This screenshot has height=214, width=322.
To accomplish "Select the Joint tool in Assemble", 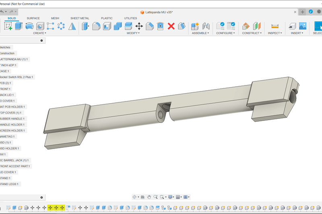I will [206, 26].
